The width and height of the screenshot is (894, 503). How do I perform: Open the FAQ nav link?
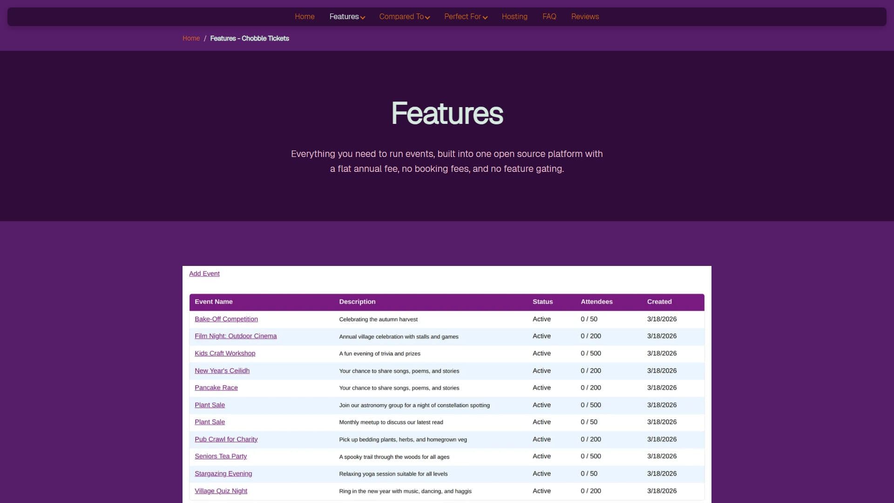(549, 16)
